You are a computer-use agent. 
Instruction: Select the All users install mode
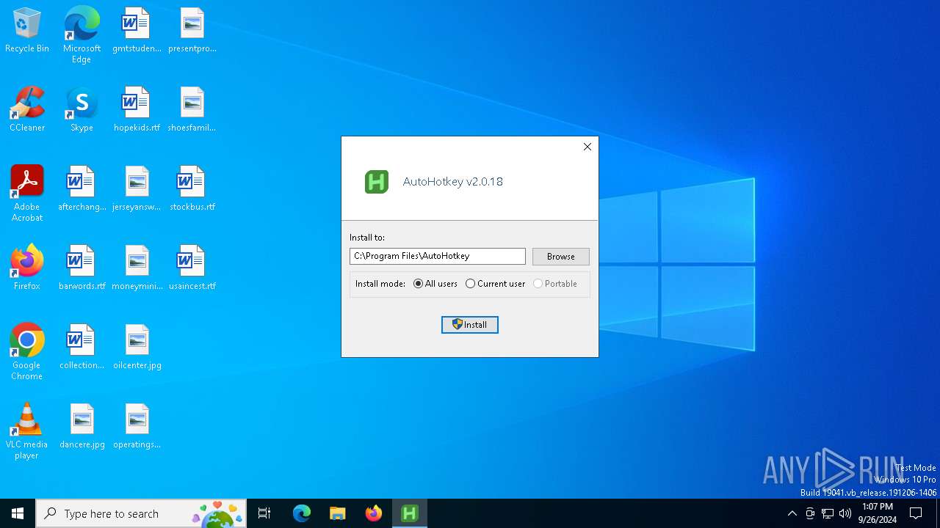click(x=435, y=284)
